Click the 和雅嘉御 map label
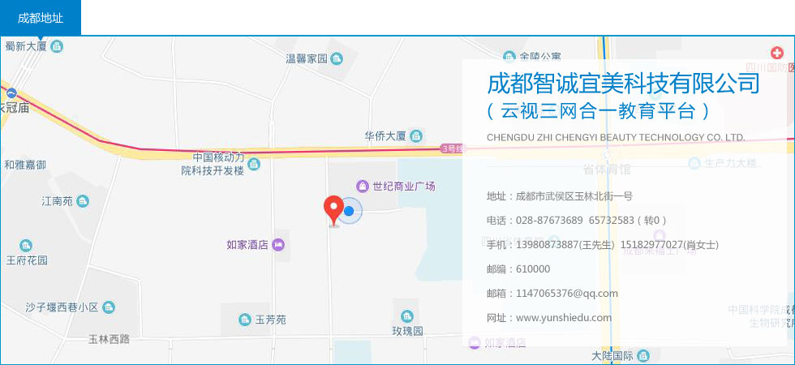The image size is (795, 365). 25,165
